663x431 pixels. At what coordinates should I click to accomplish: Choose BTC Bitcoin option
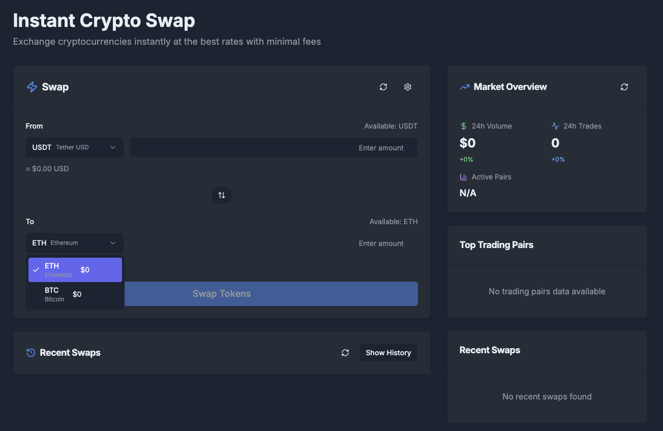(x=75, y=294)
